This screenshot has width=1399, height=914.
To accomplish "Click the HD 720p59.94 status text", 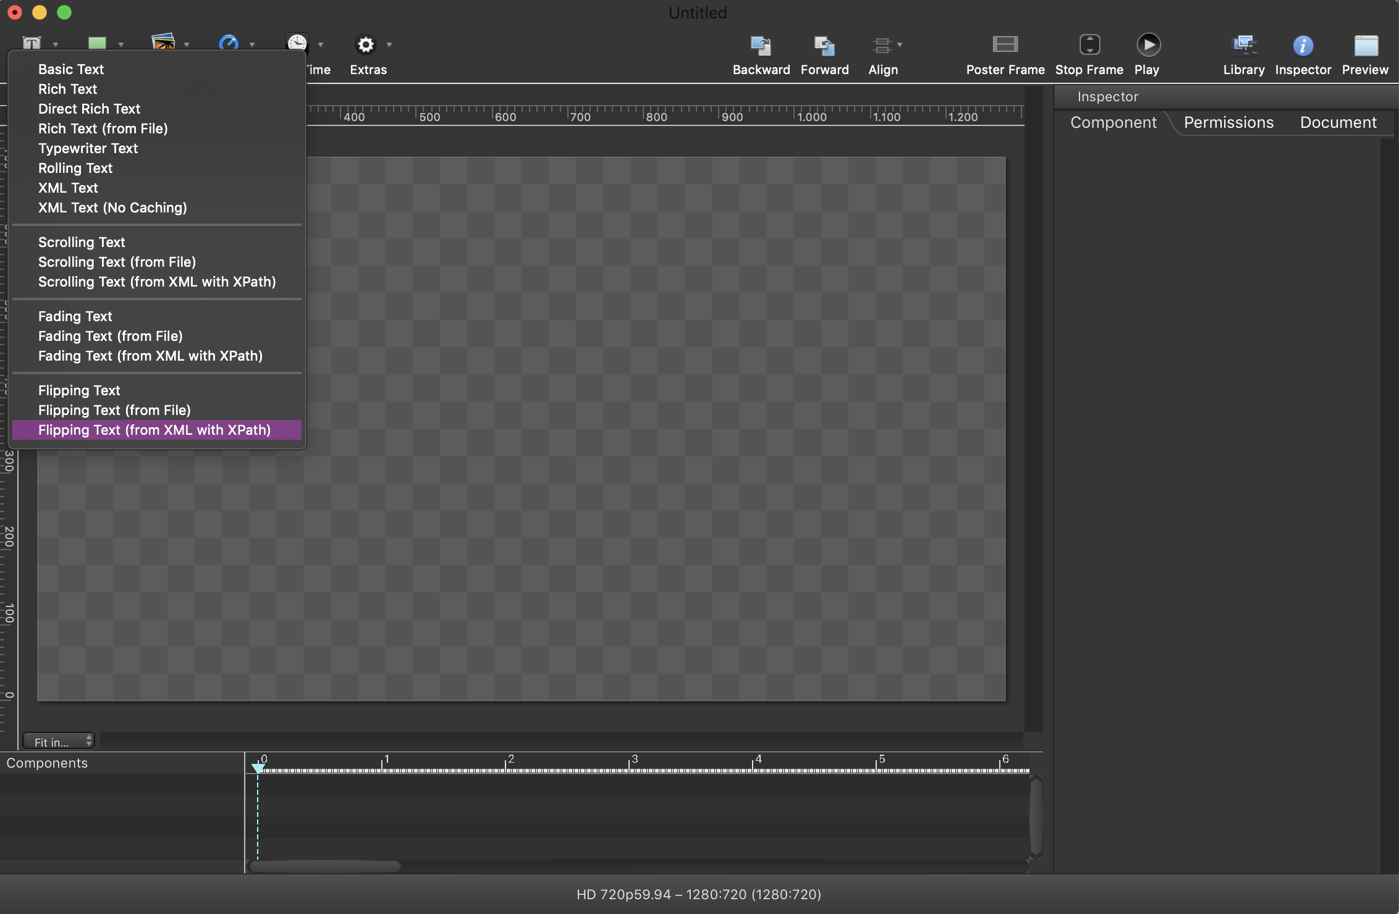I will point(699,894).
